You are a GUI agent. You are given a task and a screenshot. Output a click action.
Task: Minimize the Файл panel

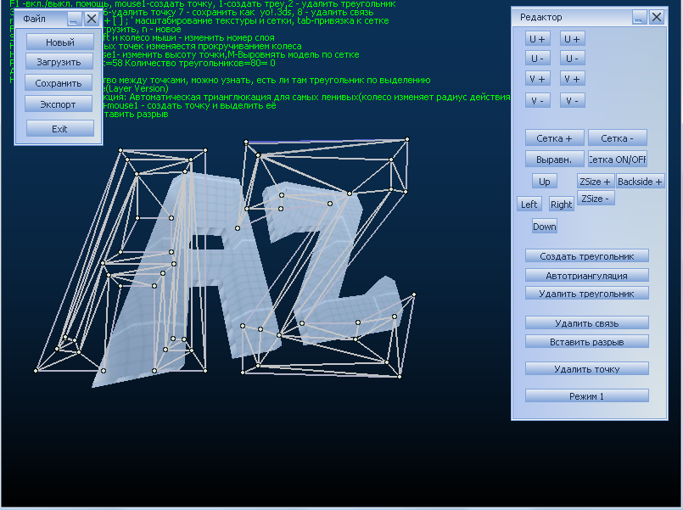pos(74,19)
